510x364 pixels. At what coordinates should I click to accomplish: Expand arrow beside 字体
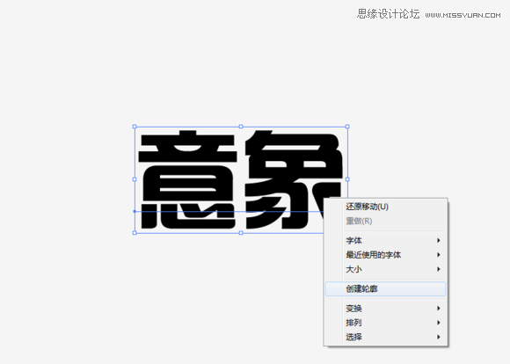tap(439, 240)
